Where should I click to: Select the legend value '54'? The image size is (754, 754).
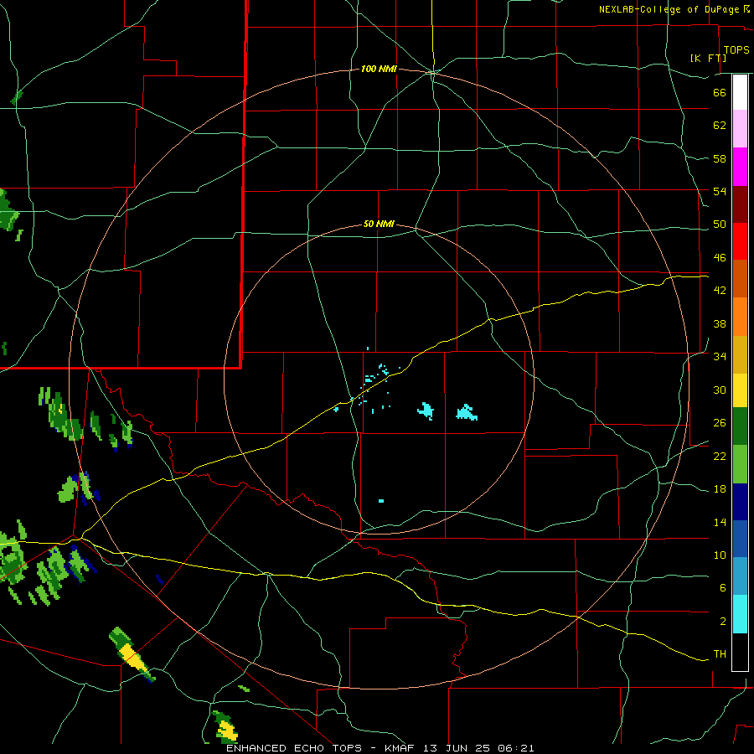[x=720, y=191]
